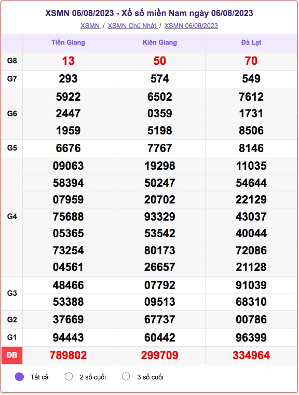Click the G3 row label
The height and width of the screenshot is (395, 299).
[x=12, y=293]
